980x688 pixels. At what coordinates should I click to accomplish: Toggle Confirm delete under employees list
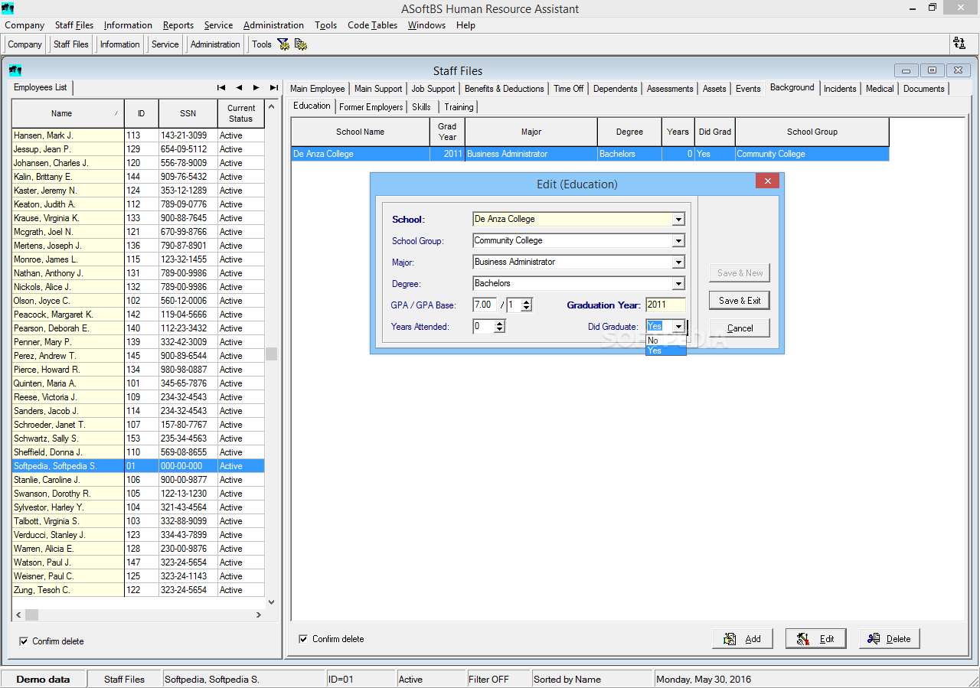[x=24, y=641]
